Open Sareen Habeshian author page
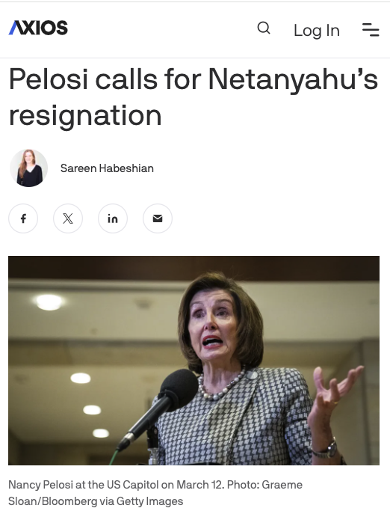This screenshot has width=390, height=511. coord(107,168)
